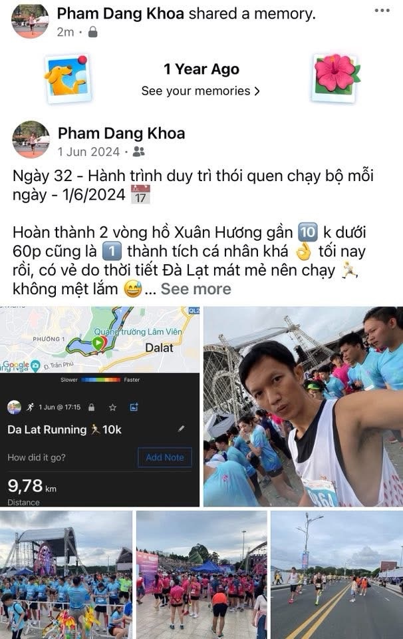Open Pham Dang Khoa profile name at top
Viewport: 403px width, 639px height.
click(120, 13)
